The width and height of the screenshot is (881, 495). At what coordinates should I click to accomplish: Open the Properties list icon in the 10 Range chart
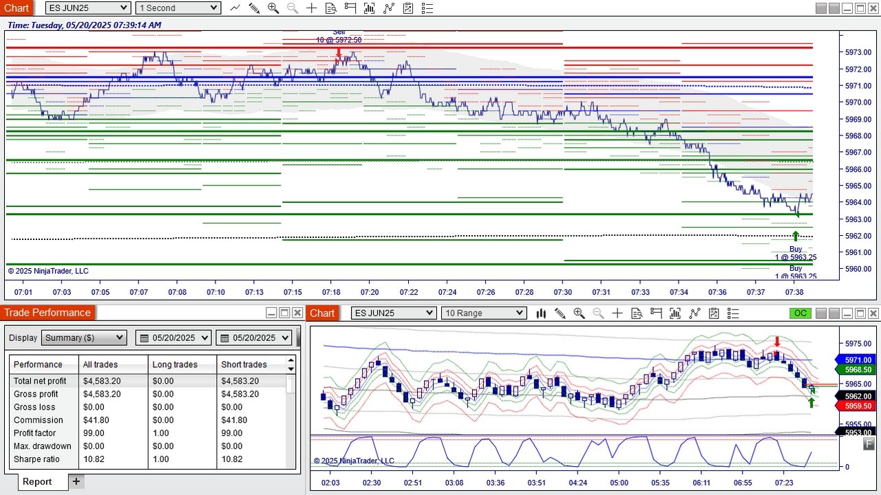[x=733, y=313]
